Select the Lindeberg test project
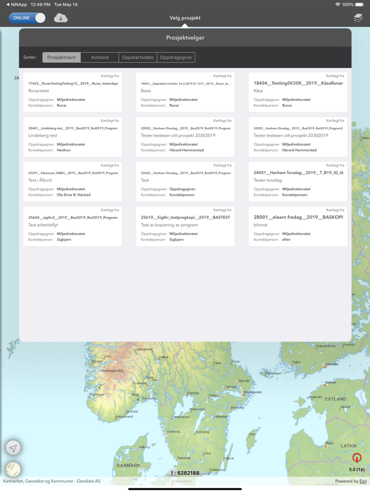The height and width of the screenshot is (493, 370). pos(73,137)
